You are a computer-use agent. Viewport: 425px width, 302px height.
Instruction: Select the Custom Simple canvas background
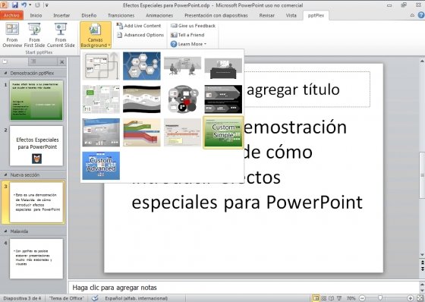[x=223, y=132]
